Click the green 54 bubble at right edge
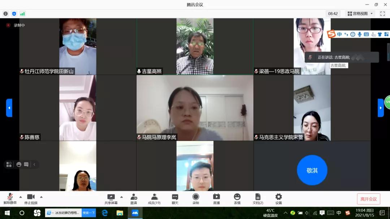The image size is (390, 219). [387, 102]
